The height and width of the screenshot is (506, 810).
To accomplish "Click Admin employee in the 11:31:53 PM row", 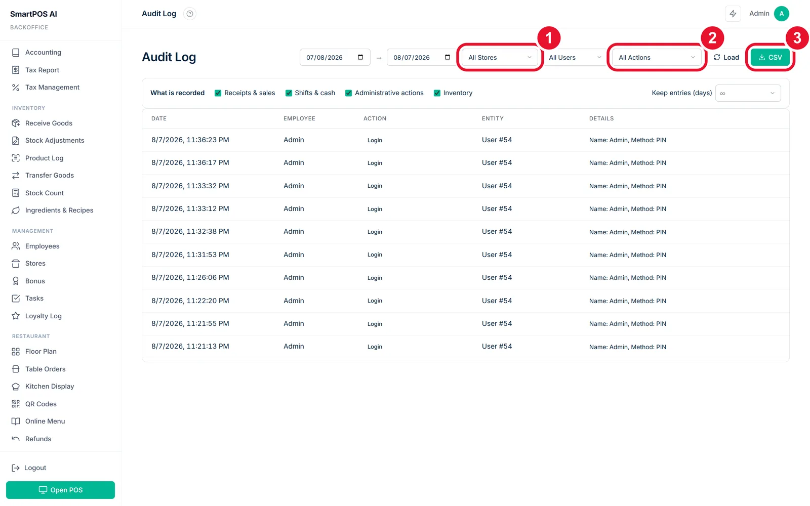I will coord(294,255).
